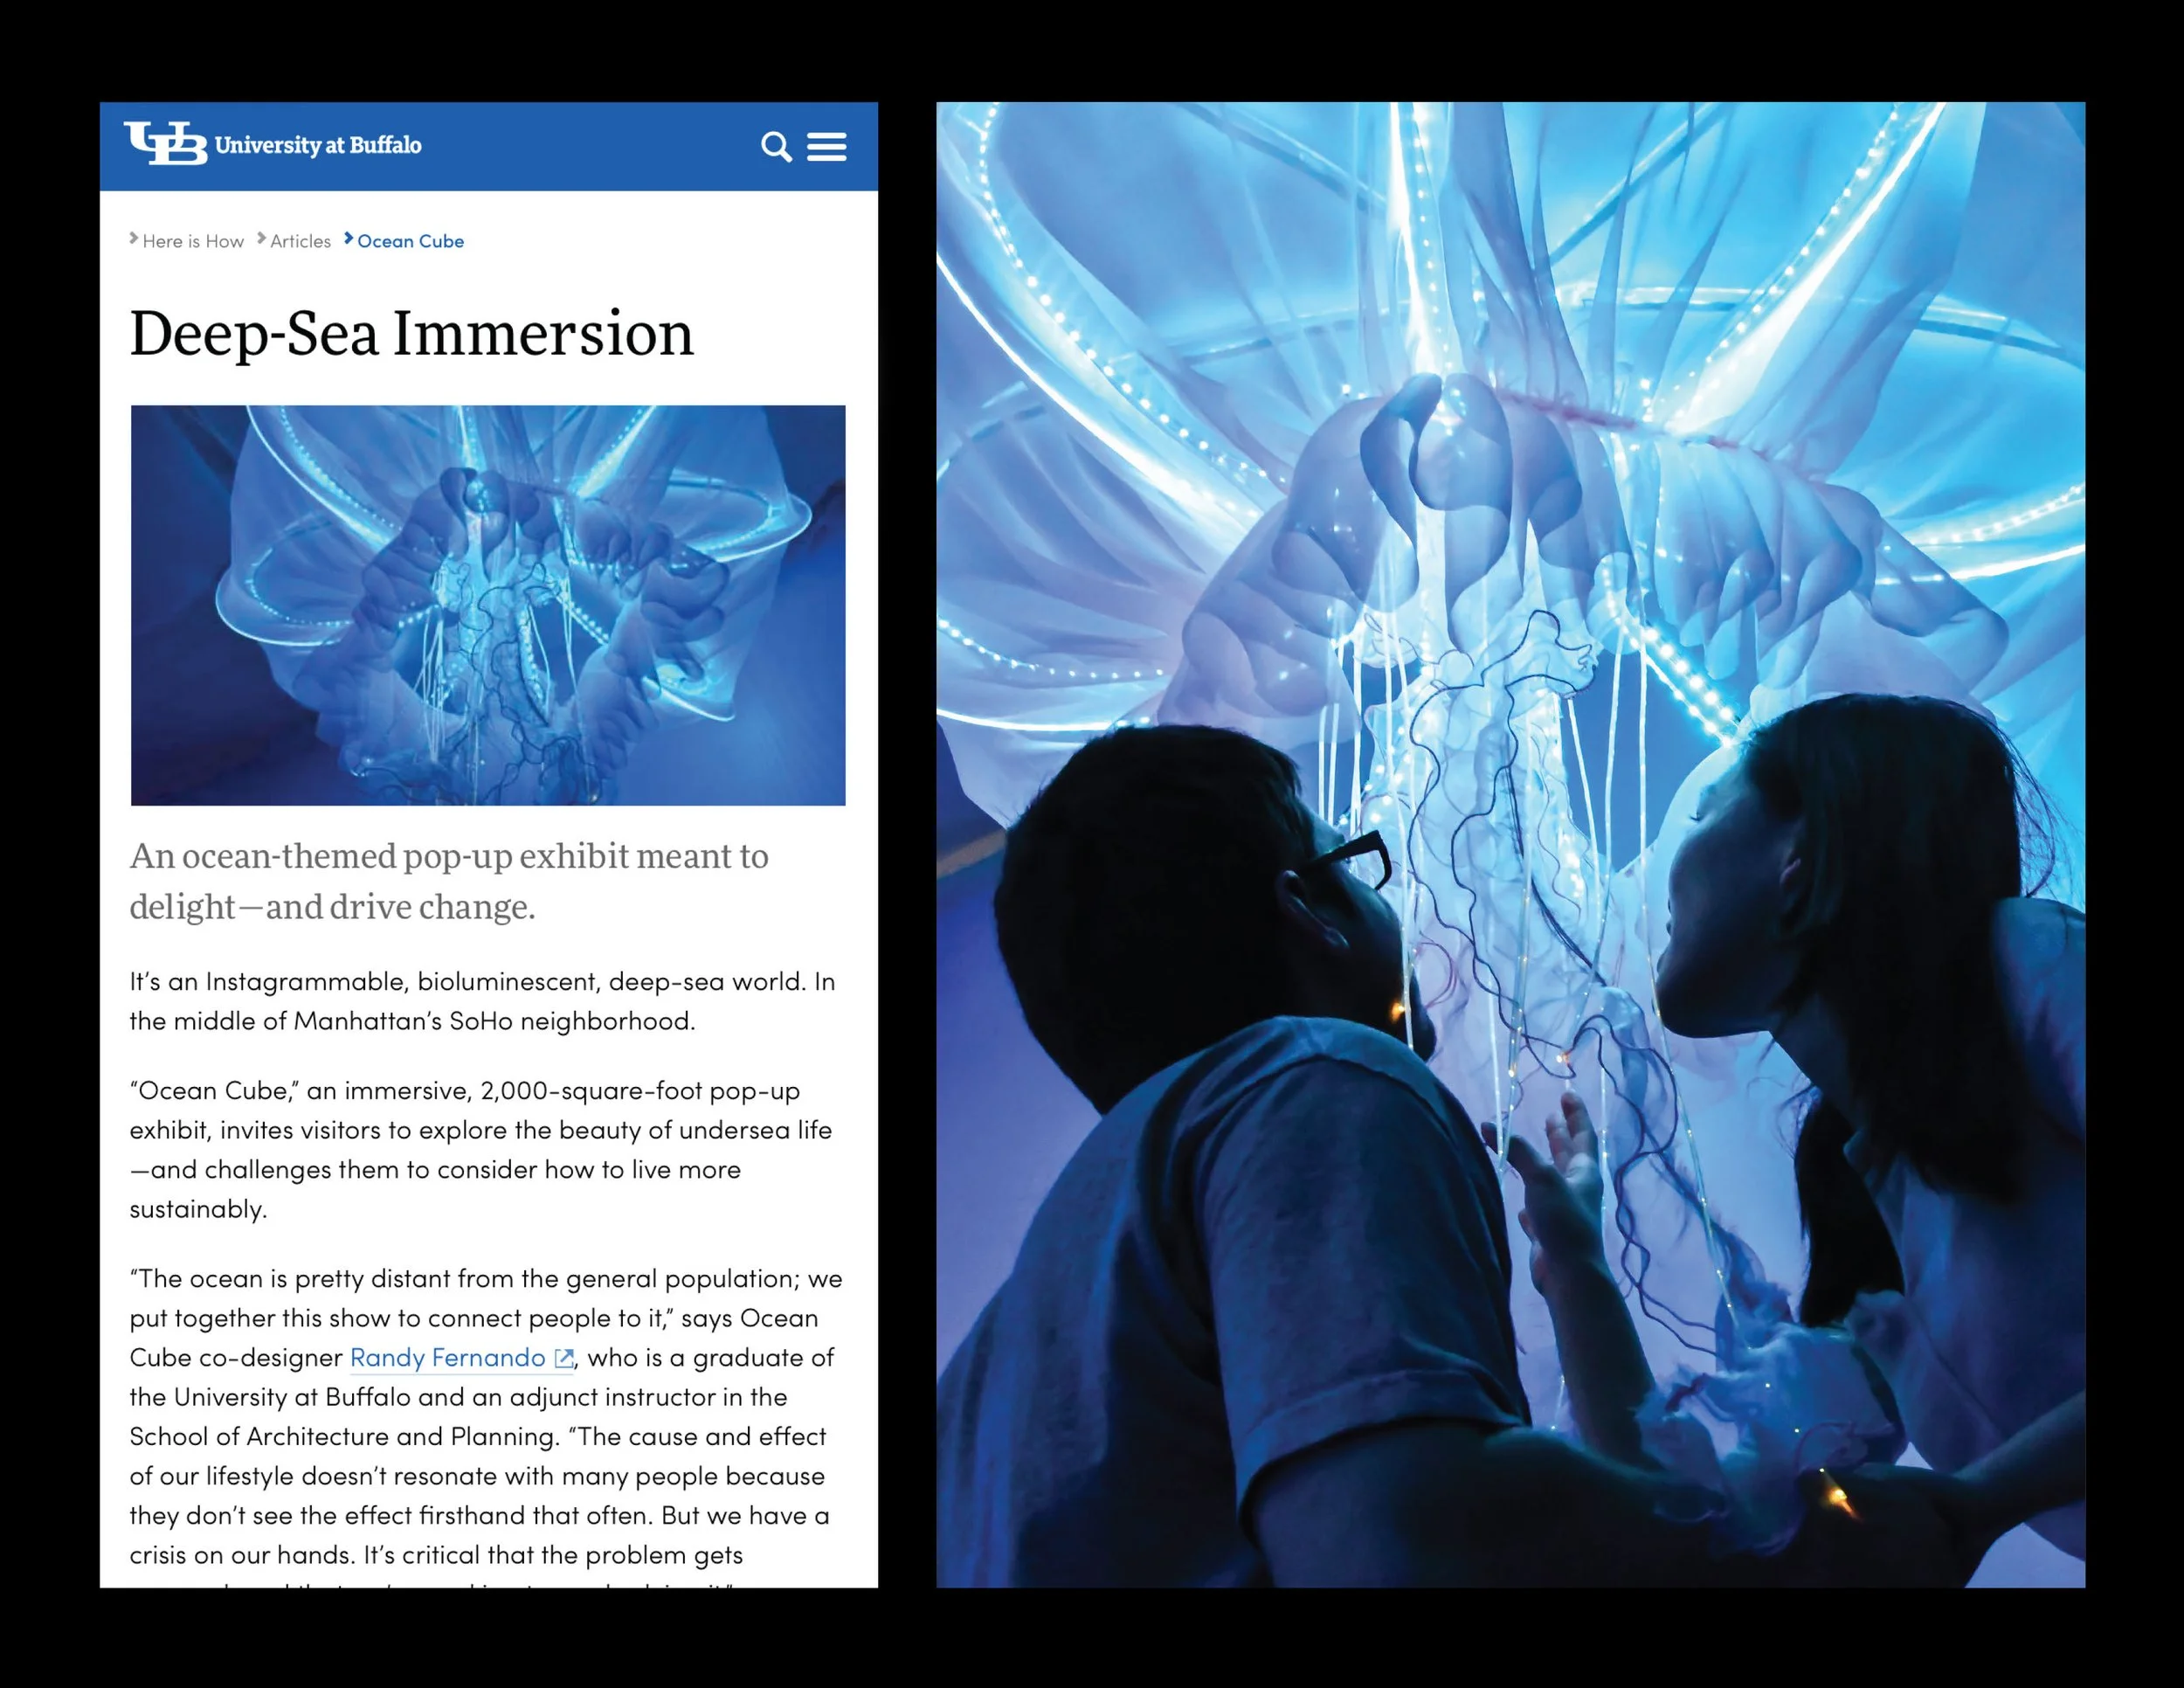The width and height of the screenshot is (2184, 1688).
Task: Click the external-link icon after Randy Fernando
Action: [564, 1358]
